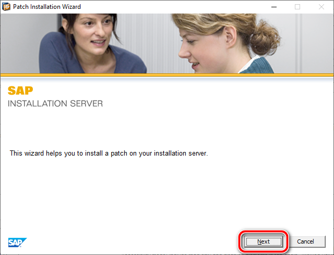Click the blue SAP logo at bottom
The image size is (334, 255).
point(17,243)
